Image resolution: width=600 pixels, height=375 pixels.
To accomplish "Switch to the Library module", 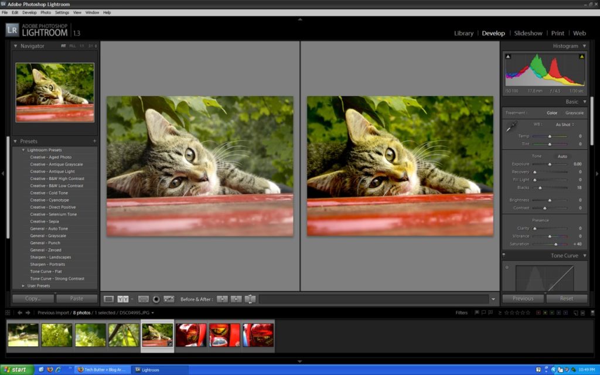I will pos(464,33).
